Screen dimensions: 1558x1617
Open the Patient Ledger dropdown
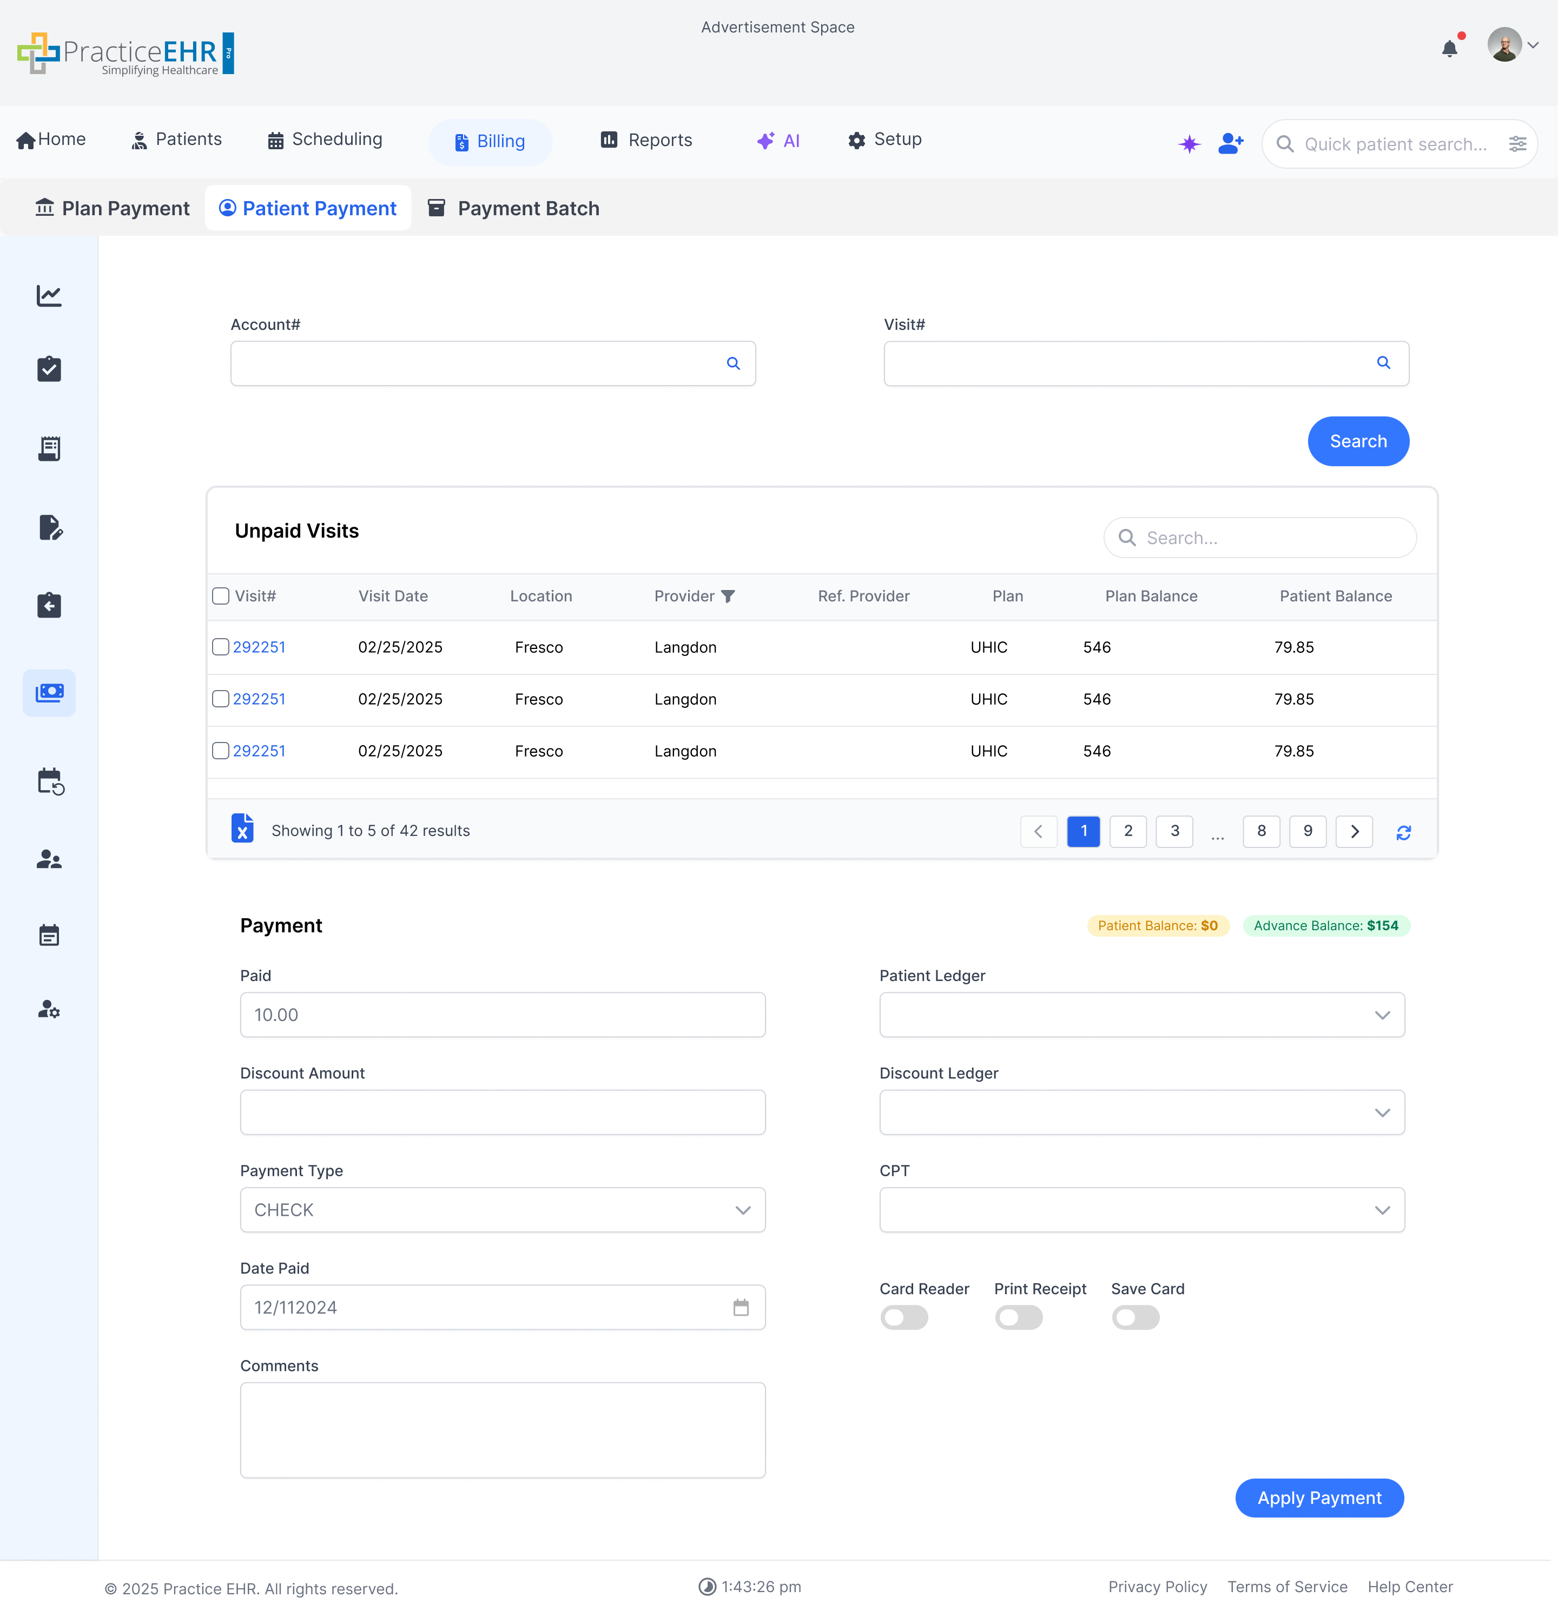[x=1141, y=1014]
